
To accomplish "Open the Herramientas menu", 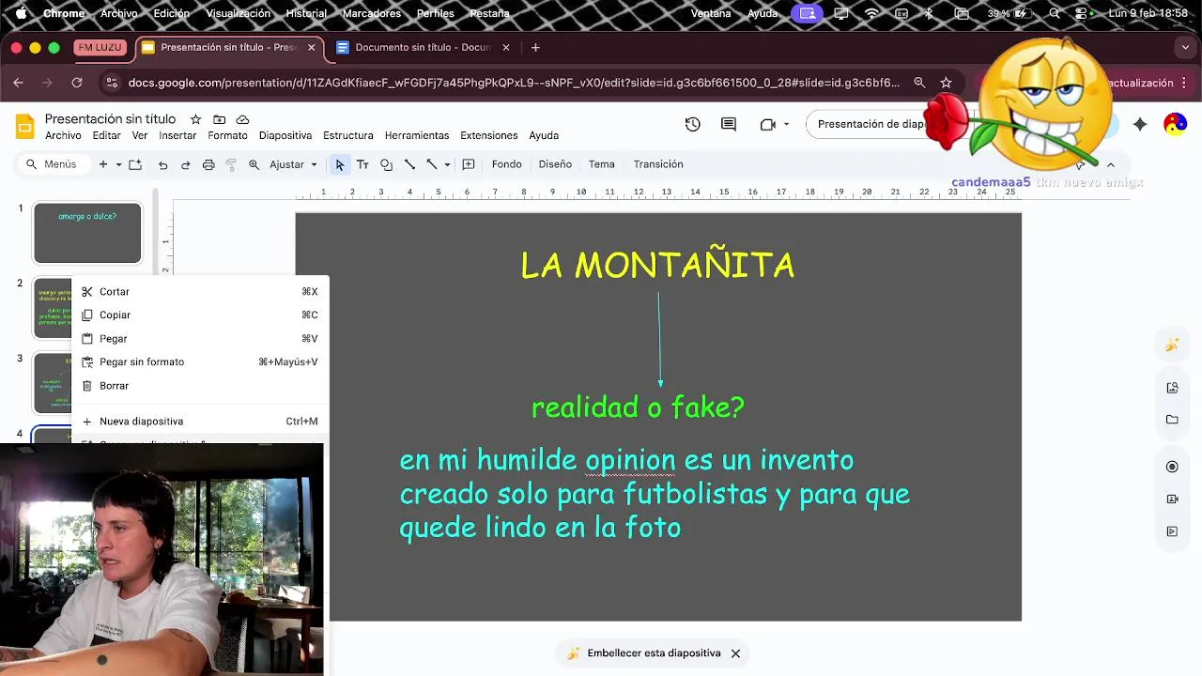I will point(417,135).
